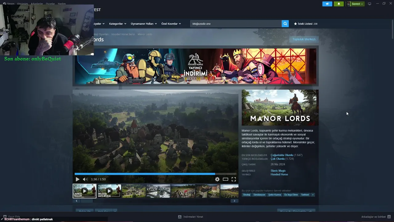Select the battle scene screenshot thumbnail
This screenshot has width=394, height=222.
click(183, 191)
